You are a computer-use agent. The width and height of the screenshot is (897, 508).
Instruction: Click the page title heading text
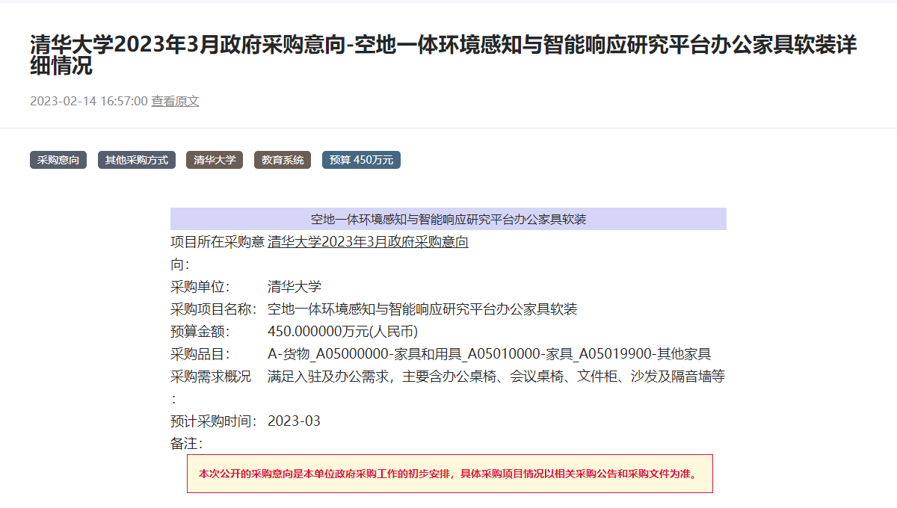pyautogui.click(x=443, y=55)
